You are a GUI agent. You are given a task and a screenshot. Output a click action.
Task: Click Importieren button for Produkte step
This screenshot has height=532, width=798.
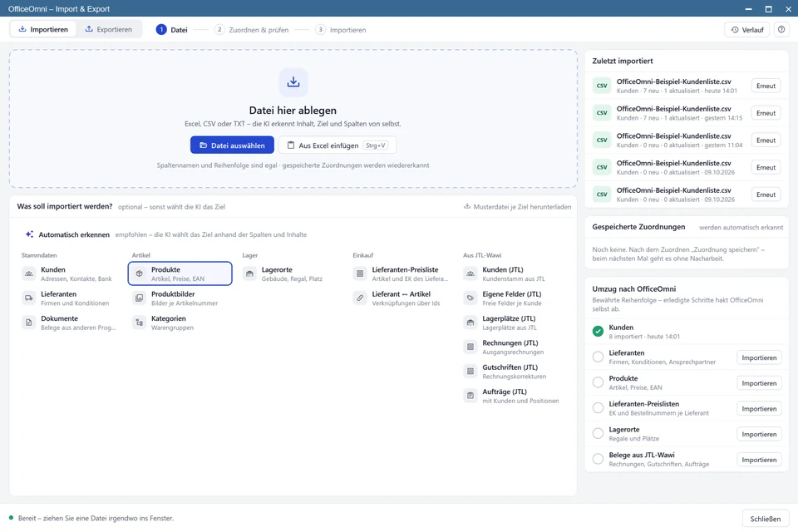[x=759, y=383]
